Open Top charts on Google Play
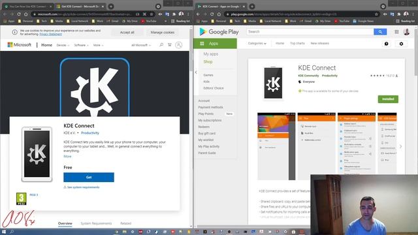Image resolution: width=418 pixels, height=235 pixels. point(298,43)
